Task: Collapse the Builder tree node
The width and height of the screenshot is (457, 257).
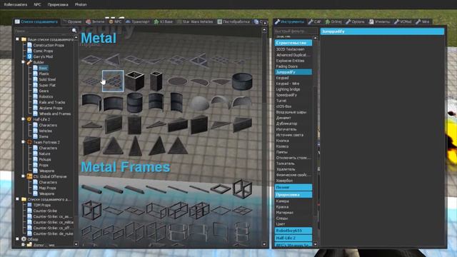Action: pyautogui.click(x=23, y=62)
